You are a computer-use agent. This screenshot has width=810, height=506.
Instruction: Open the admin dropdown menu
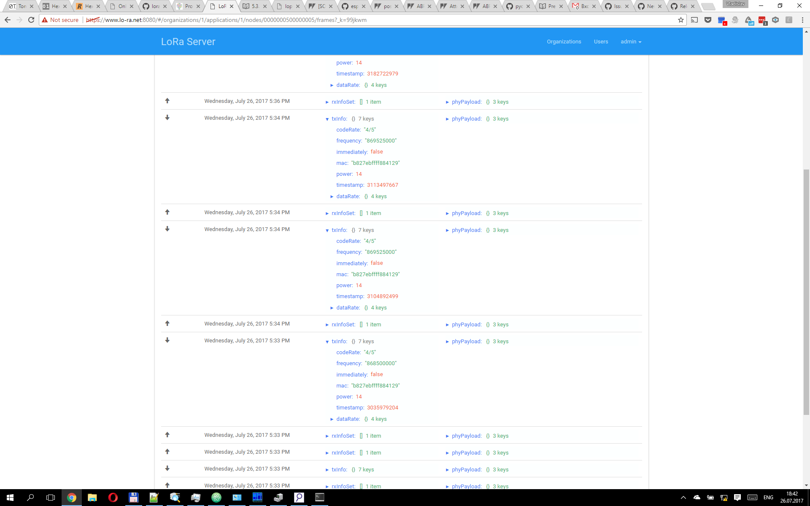tap(630, 41)
